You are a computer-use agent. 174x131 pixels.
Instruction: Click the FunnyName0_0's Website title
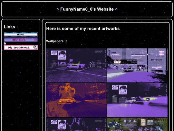click(x=87, y=9)
